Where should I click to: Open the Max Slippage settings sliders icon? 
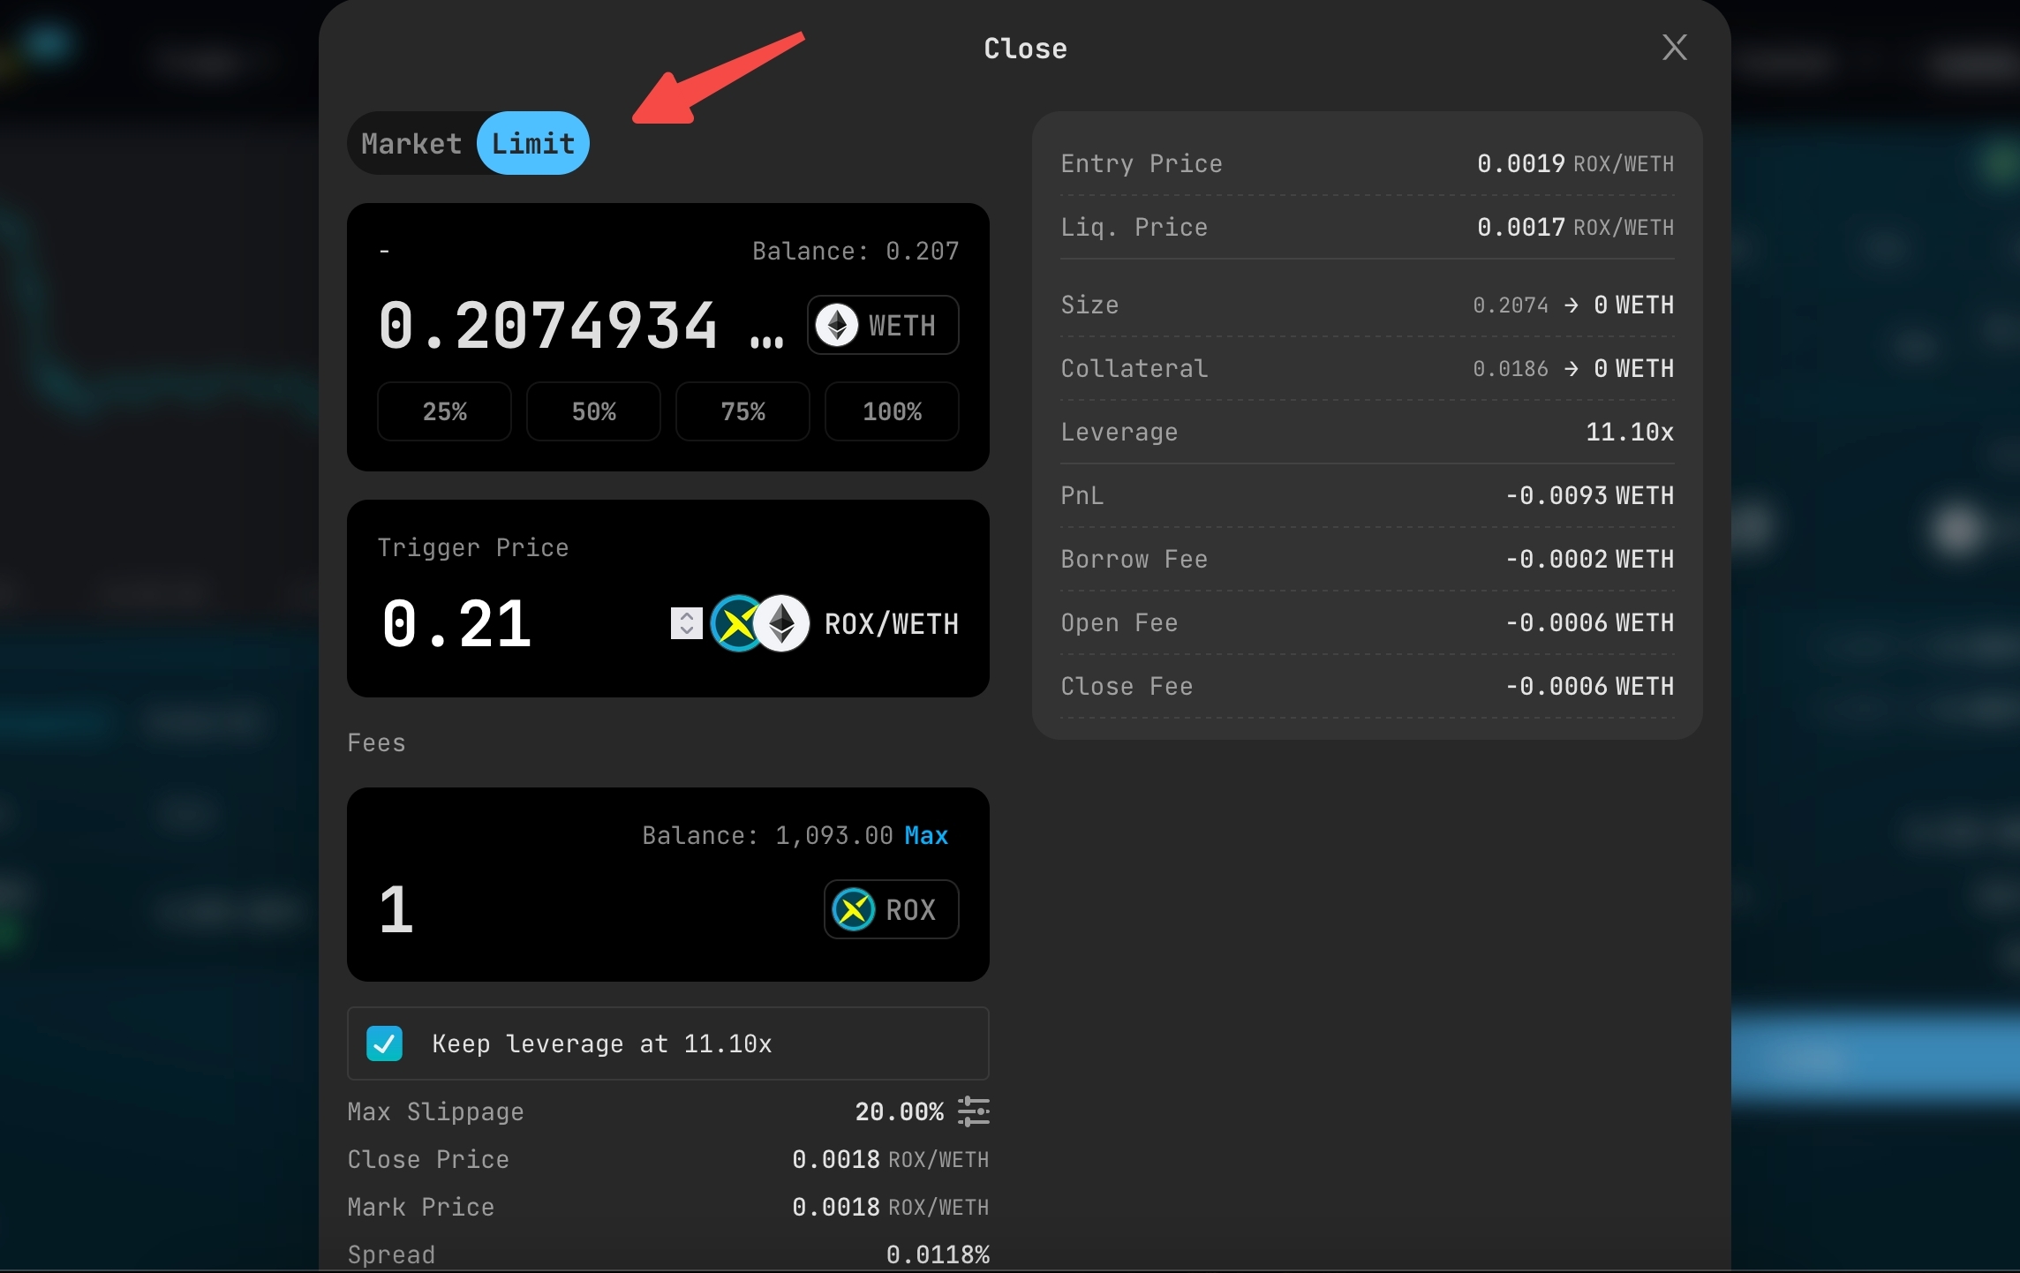click(973, 1111)
